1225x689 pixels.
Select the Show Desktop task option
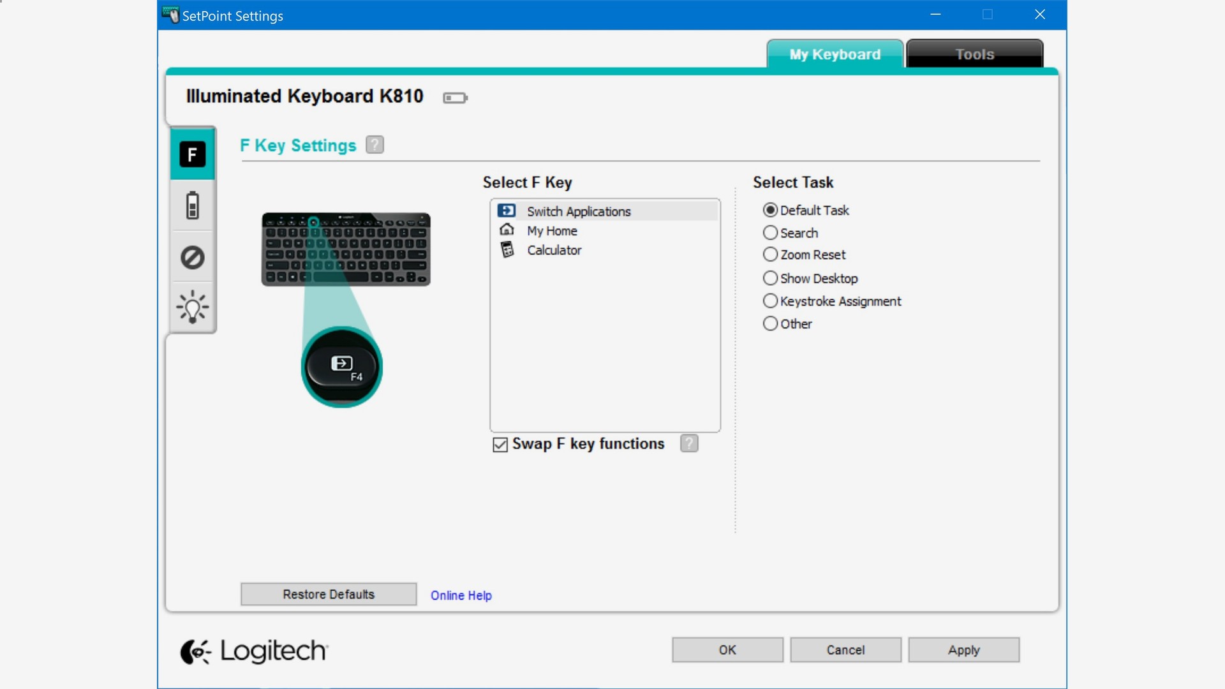[x=771, y=278]
